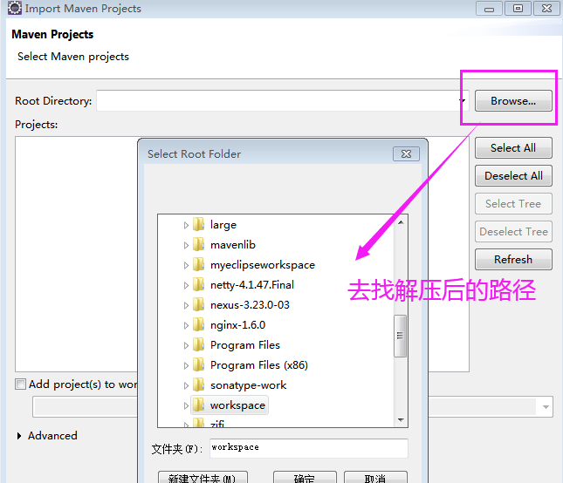Close the Select Root Folder dialog
Image resolution: width=563 pixels, height=483 pixels.
[406, 153]
